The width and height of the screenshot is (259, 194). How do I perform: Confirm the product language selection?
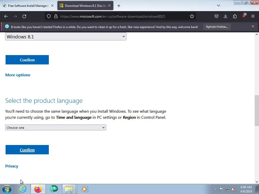[x=27, y=150]
